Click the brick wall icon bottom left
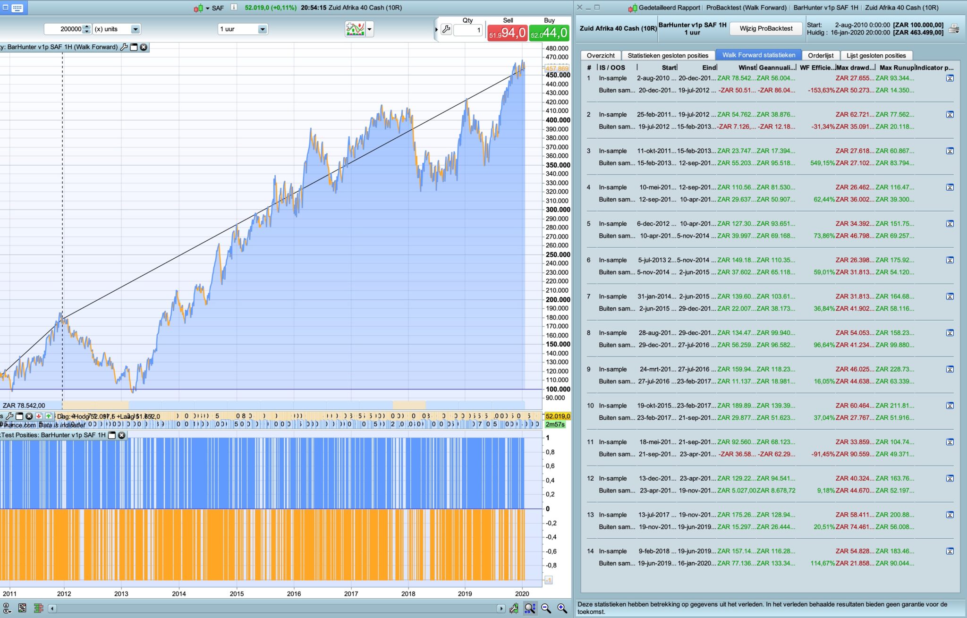The image size is (967, 618). coord(39,609)
